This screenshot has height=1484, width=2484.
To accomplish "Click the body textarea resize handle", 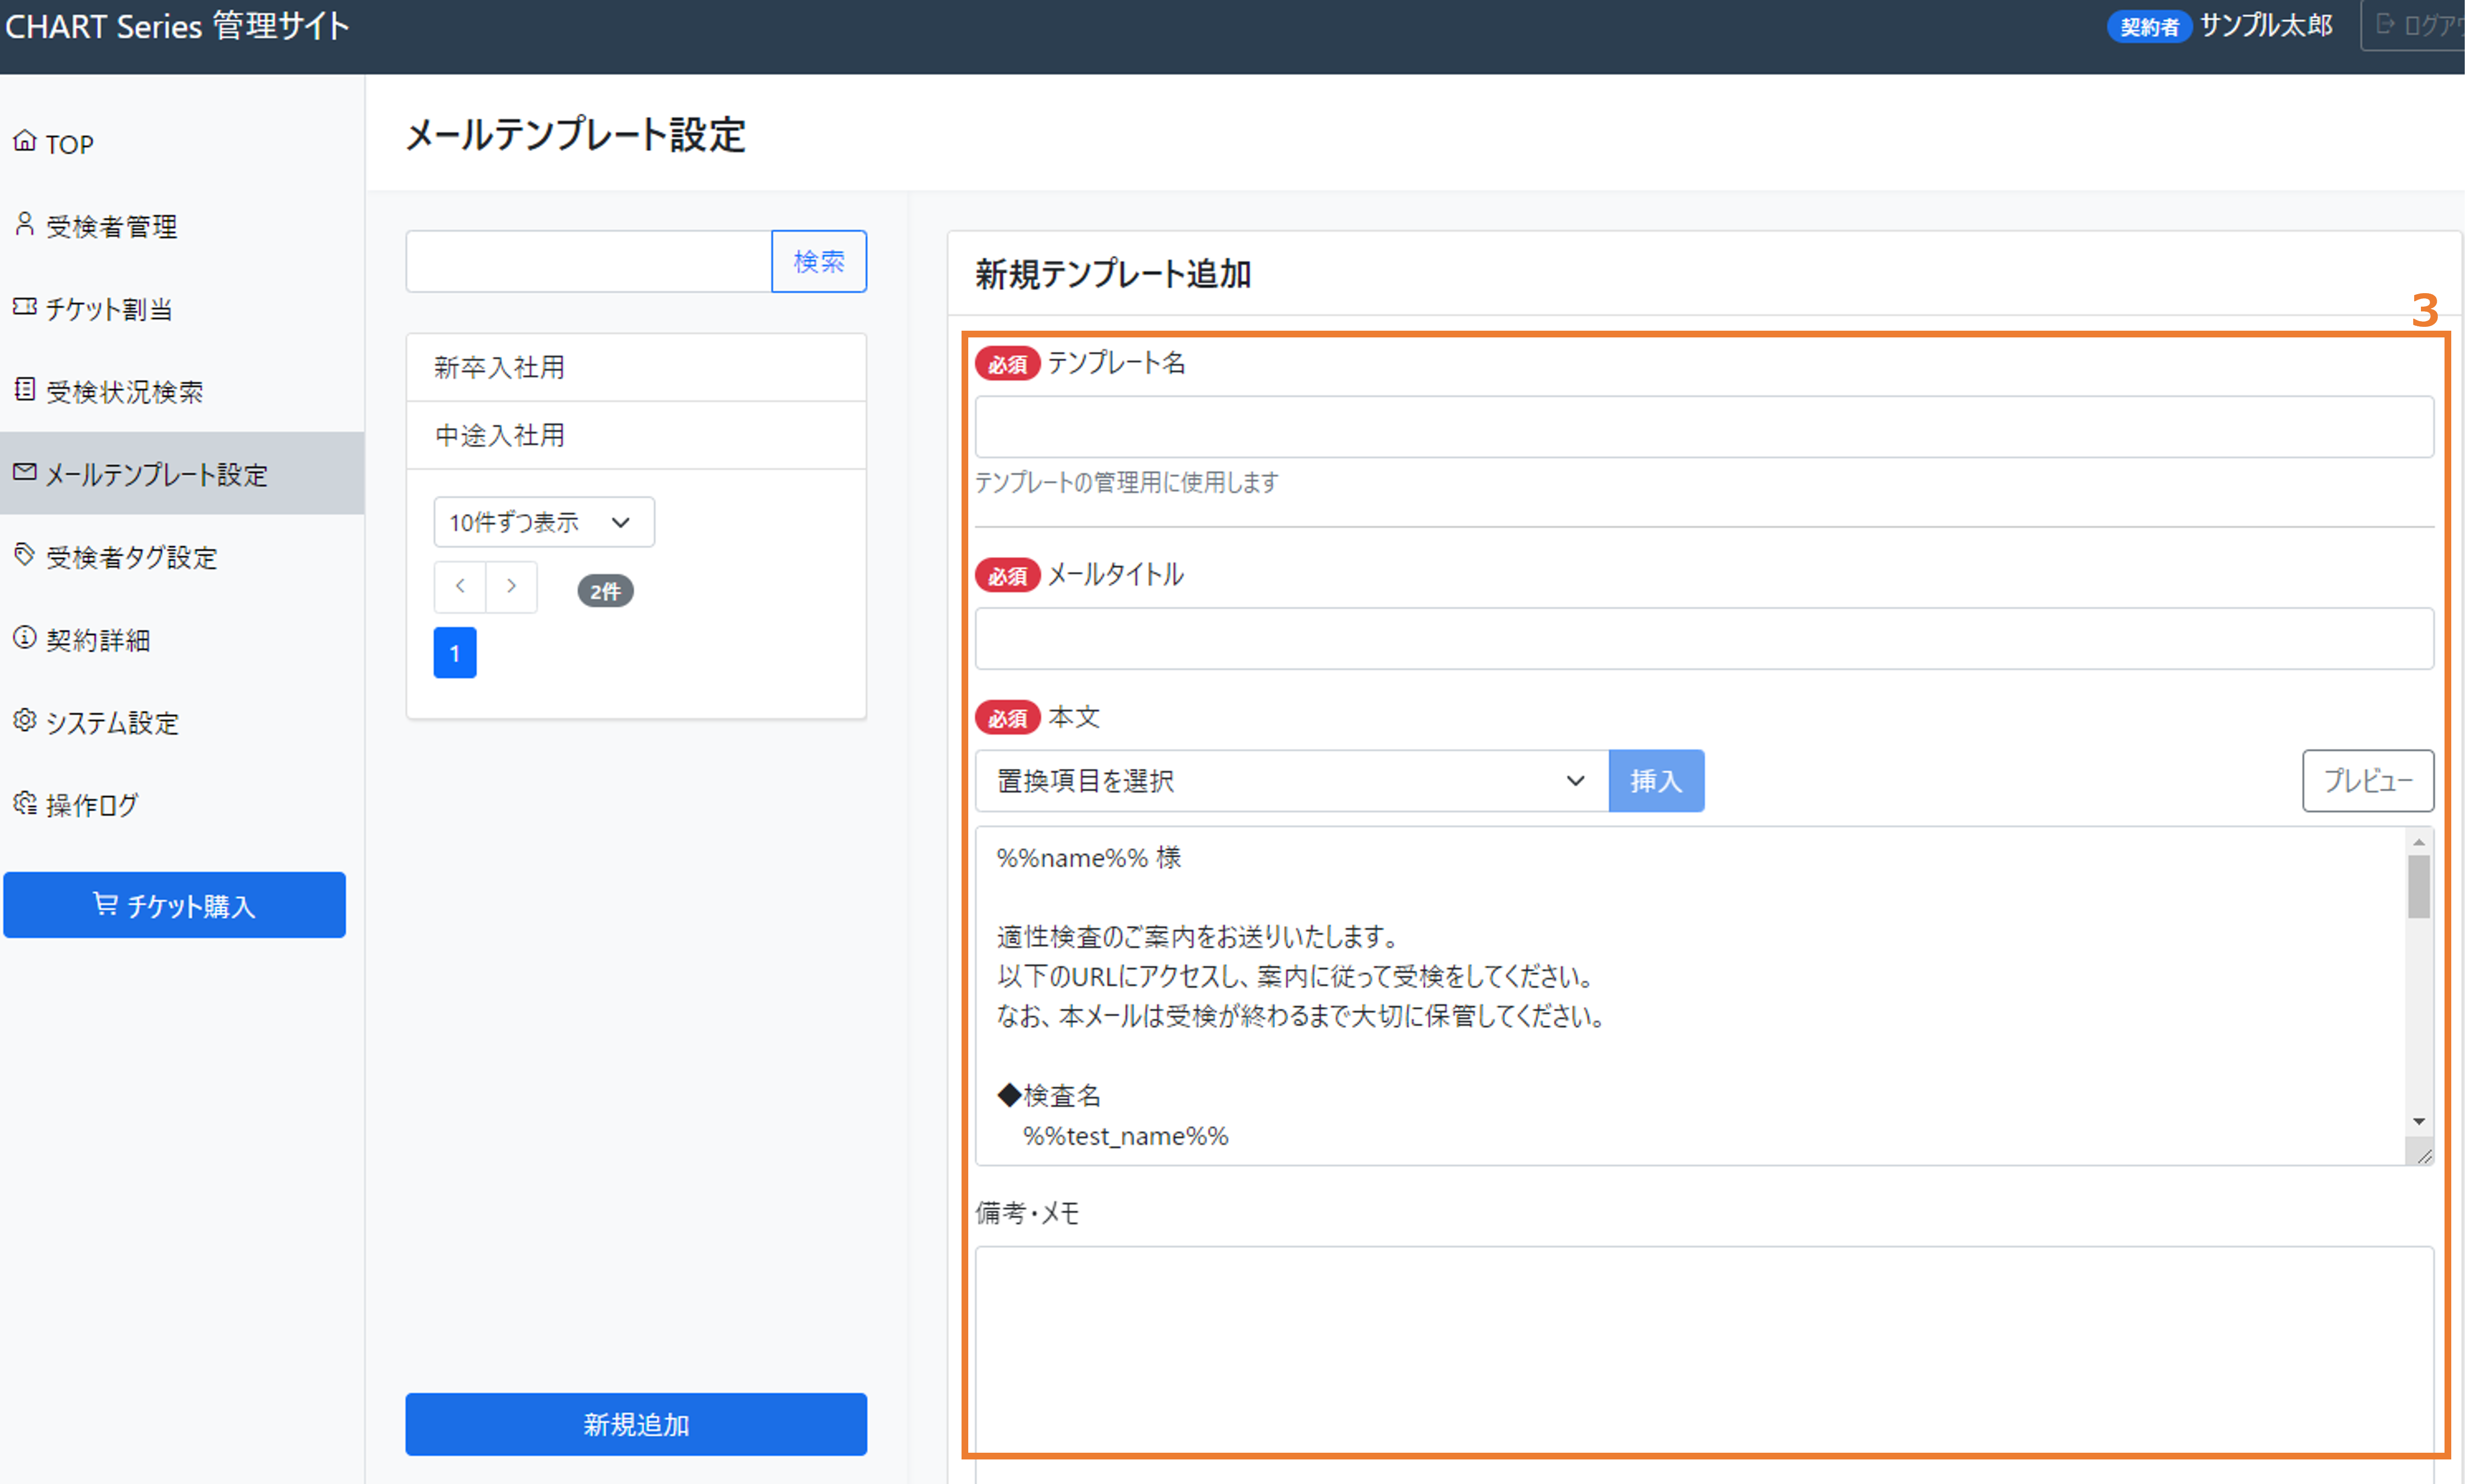I will [2423, 1157].
